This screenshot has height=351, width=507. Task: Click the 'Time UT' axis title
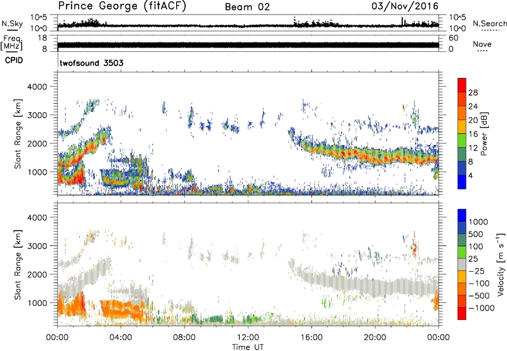[x=248, y=347]
